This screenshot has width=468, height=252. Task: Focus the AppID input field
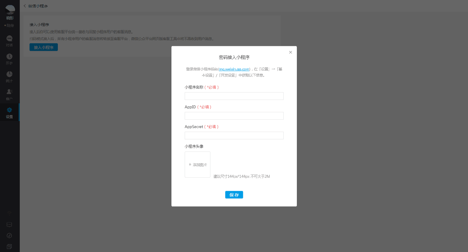point(234,116)
